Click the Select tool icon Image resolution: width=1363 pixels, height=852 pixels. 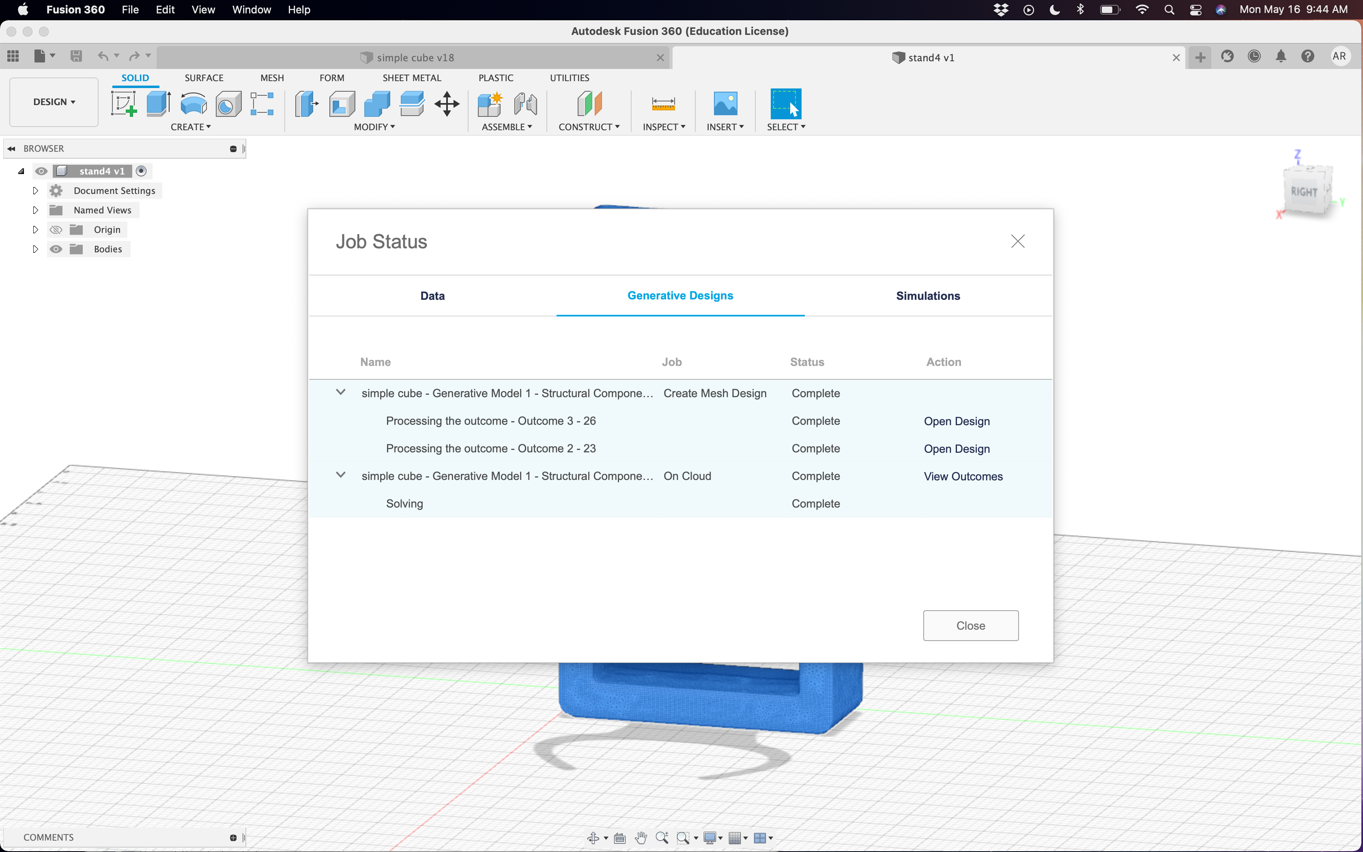click(786, 104)
